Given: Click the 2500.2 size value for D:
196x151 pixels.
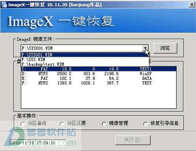Looking at the screenshot, I should [x=64, y=73].
